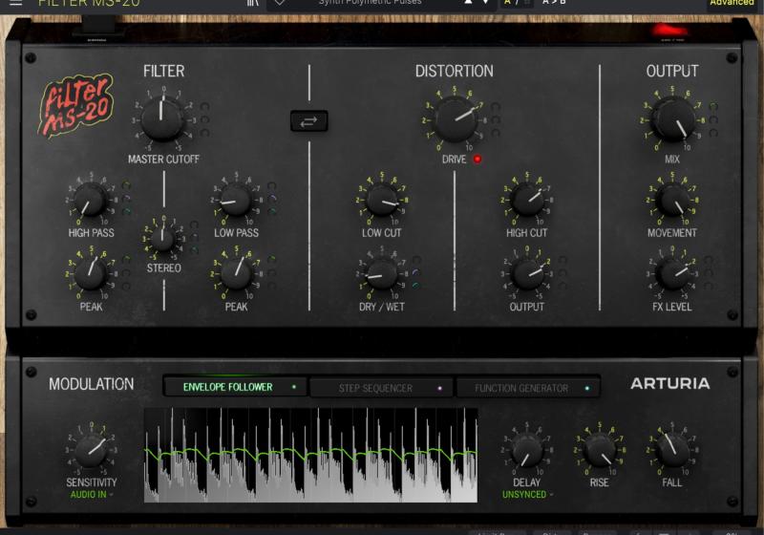Viewport: 764px width, 535px height.
Task: Click the Dry / Wet knob
Action: click(381, 274)
